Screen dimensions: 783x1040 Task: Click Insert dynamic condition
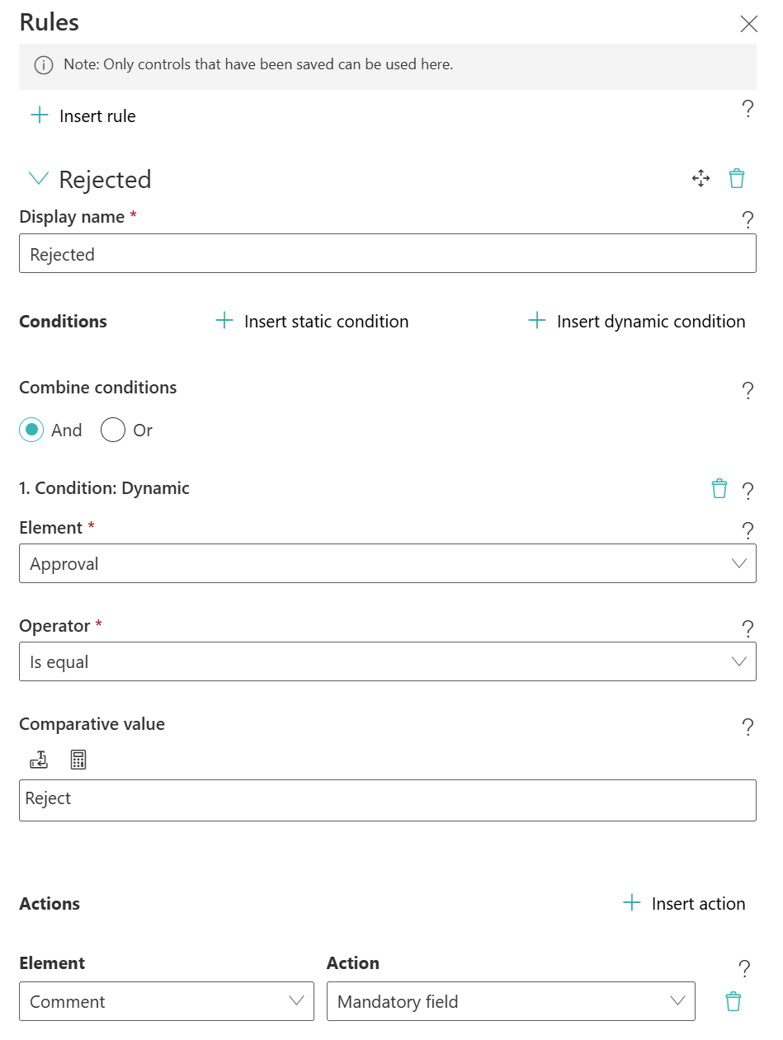point(636,321)
